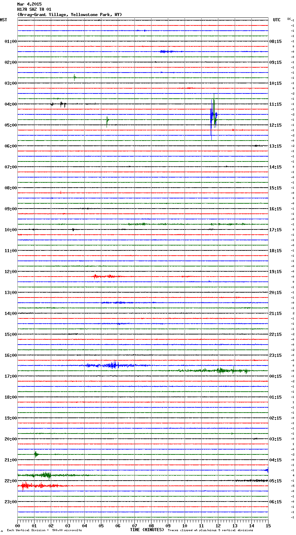296x535 pixels.
Task: Select the 23:00 MST time label
Action: coord(10,502)
